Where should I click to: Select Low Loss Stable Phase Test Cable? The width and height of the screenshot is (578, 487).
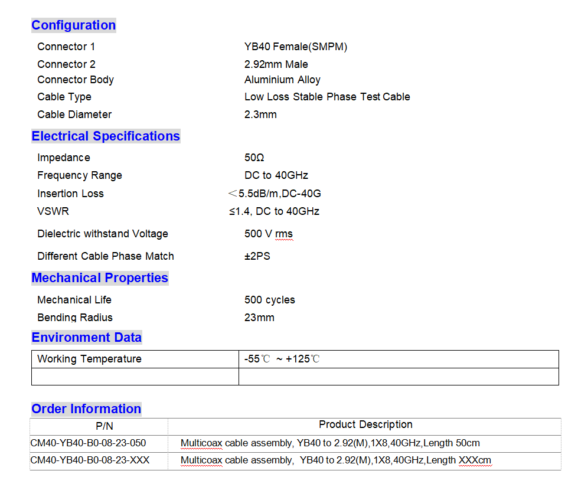pos(327,97)
